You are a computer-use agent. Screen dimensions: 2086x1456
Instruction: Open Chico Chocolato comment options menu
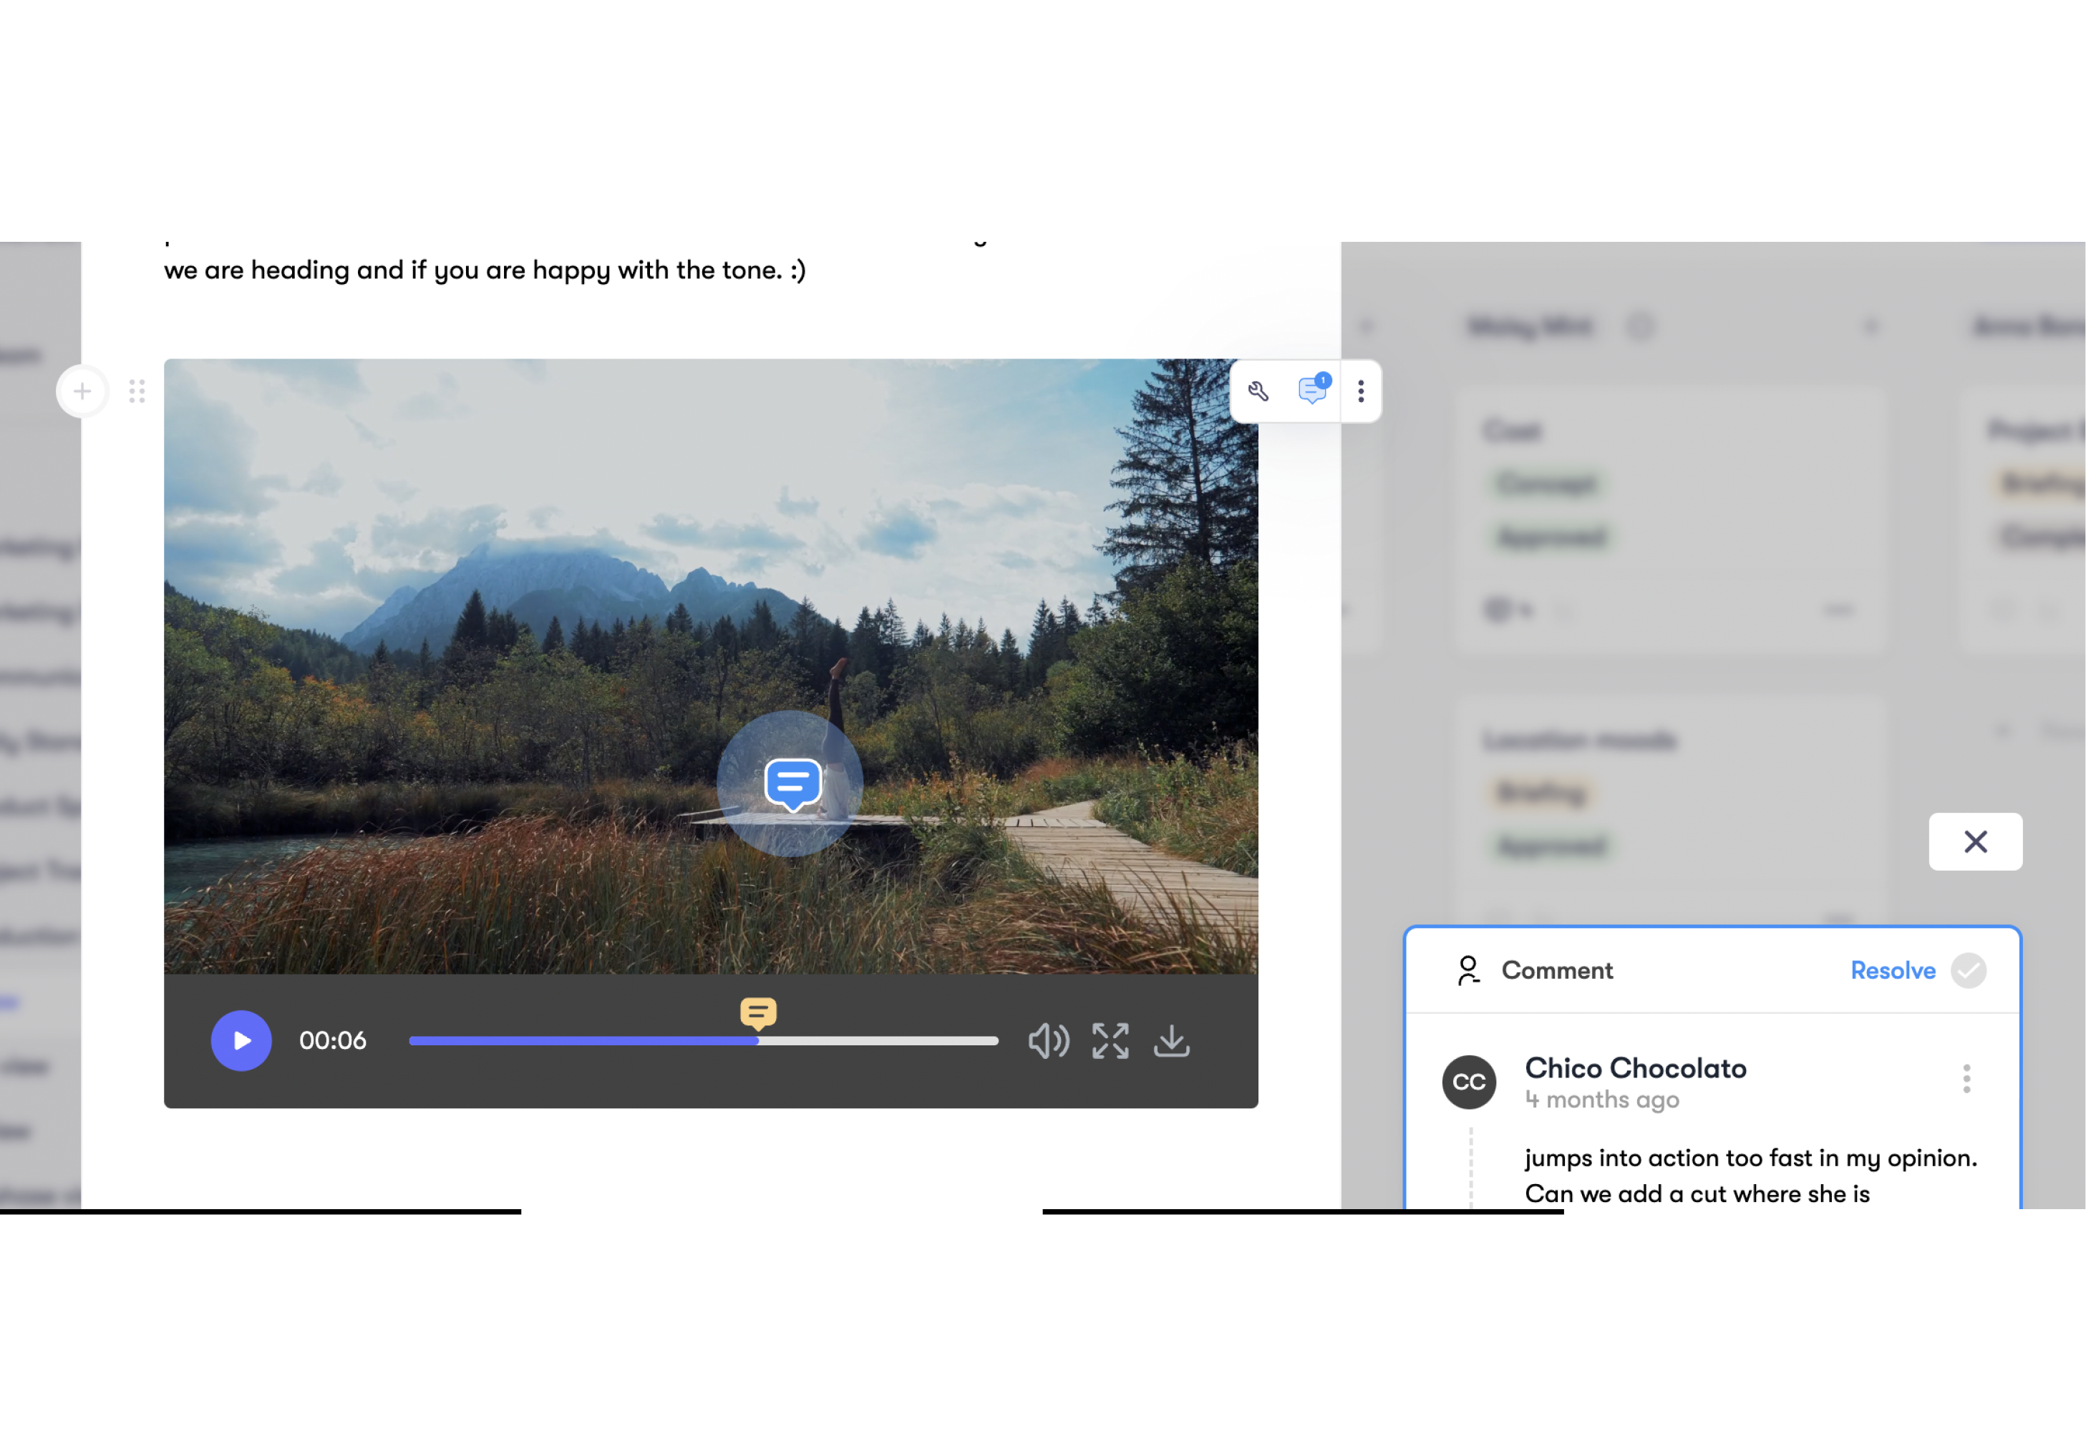(1966, 1078)
